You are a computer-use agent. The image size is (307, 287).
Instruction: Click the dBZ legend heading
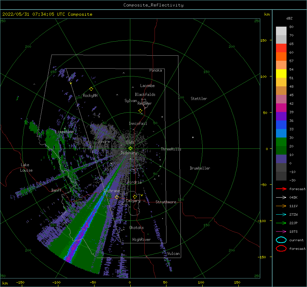(x=289, y=18)
